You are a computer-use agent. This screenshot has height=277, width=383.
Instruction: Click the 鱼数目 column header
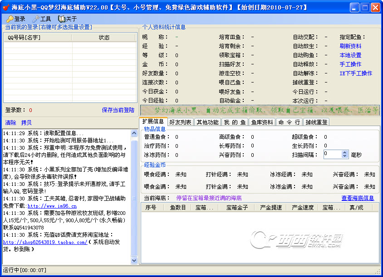click(x=178, y=207)
